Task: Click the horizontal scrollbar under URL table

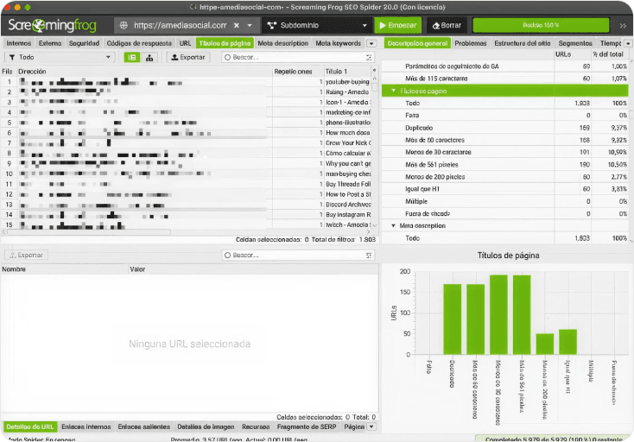Action: [89, 232]
